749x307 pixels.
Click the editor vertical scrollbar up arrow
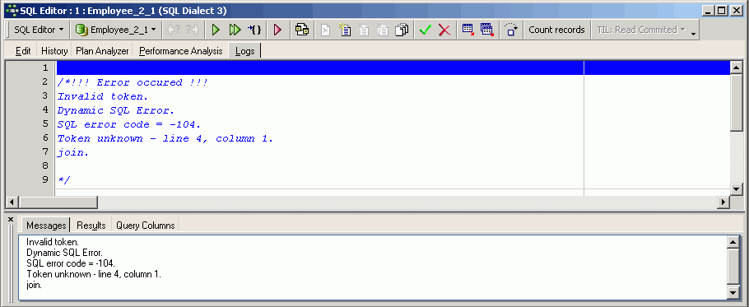pos(736,67)
